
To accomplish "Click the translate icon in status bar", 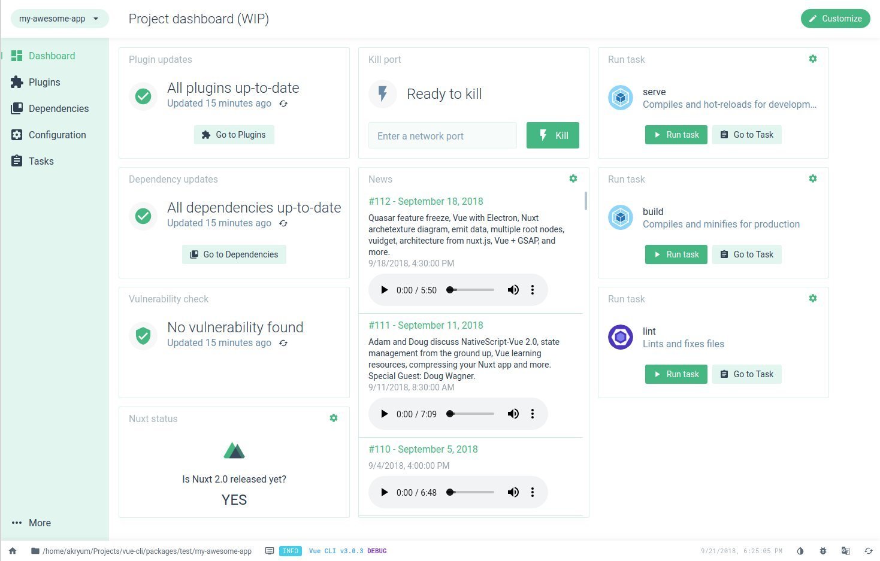I will pos(846,551).
